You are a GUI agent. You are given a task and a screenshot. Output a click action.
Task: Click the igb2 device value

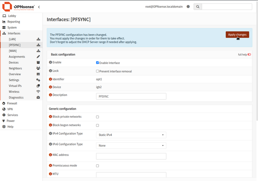(x=99, y=87)
